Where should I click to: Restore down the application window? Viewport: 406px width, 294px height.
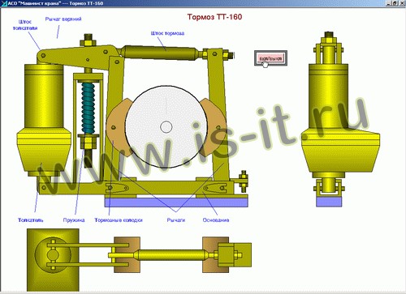(x=395, y=3)
